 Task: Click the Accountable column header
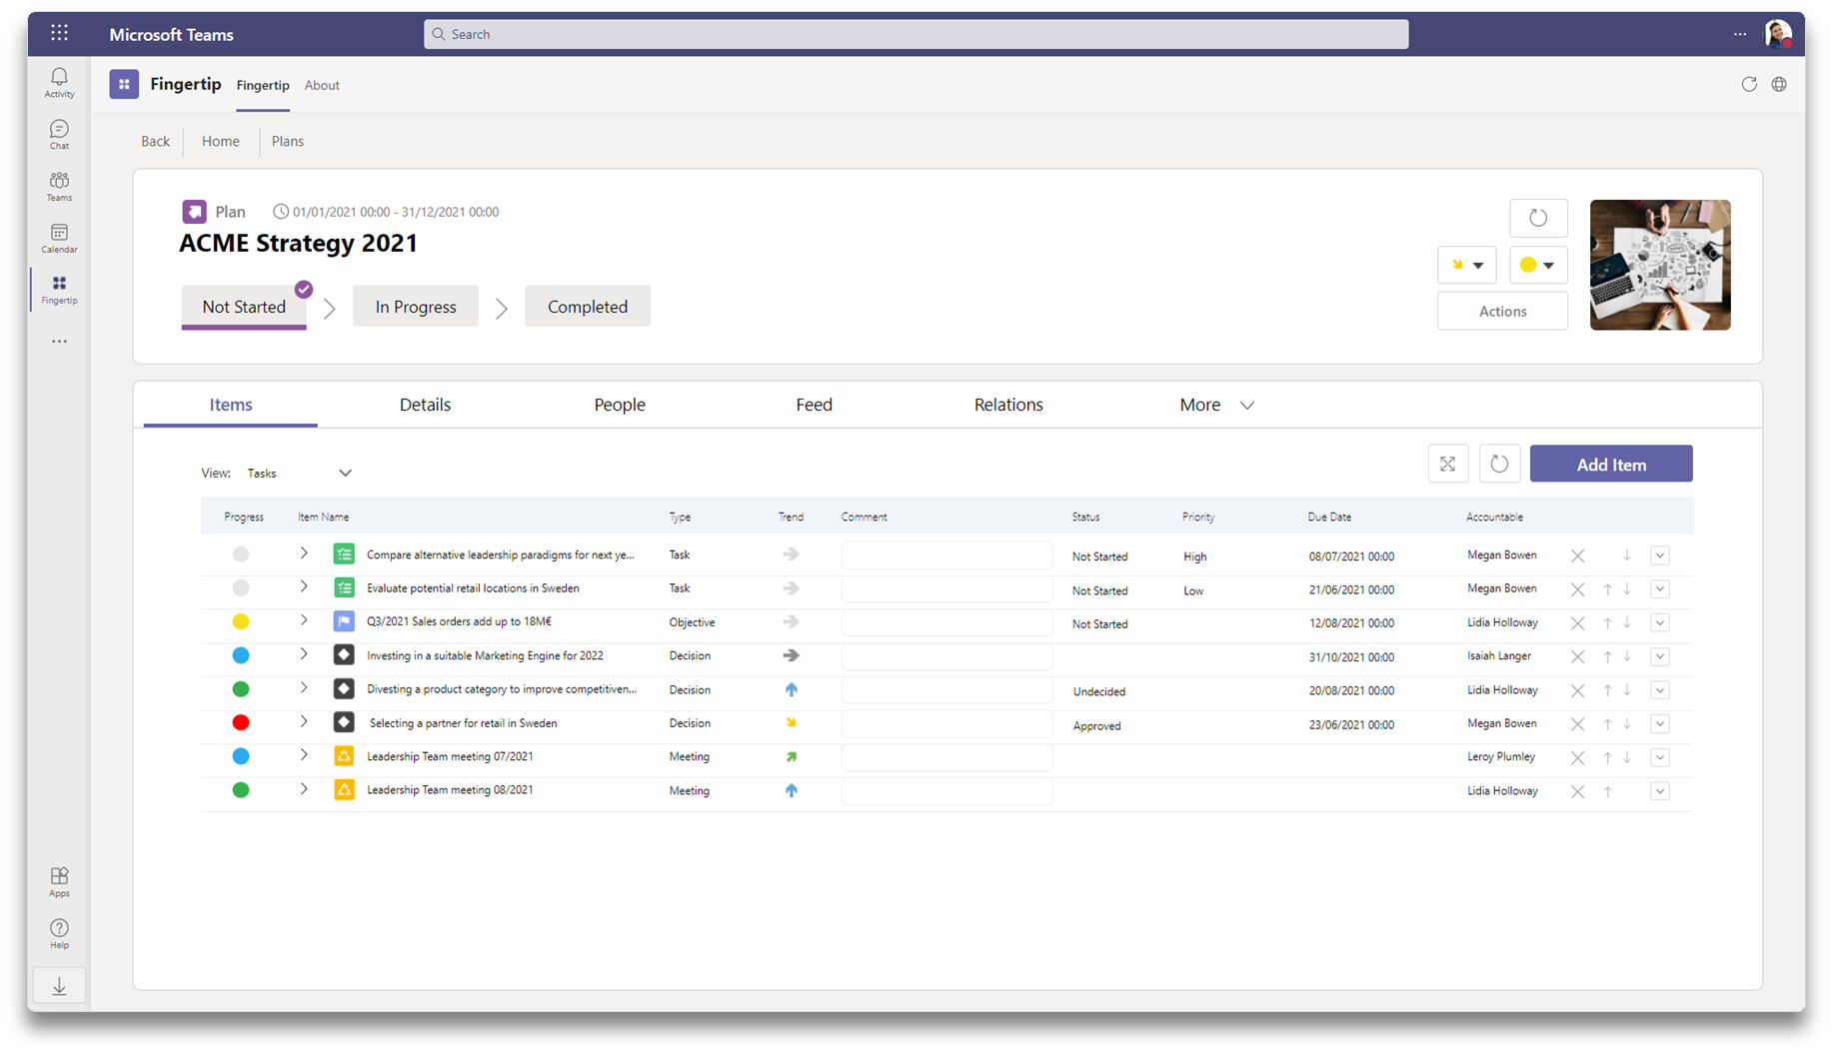tap(1494, 518)
